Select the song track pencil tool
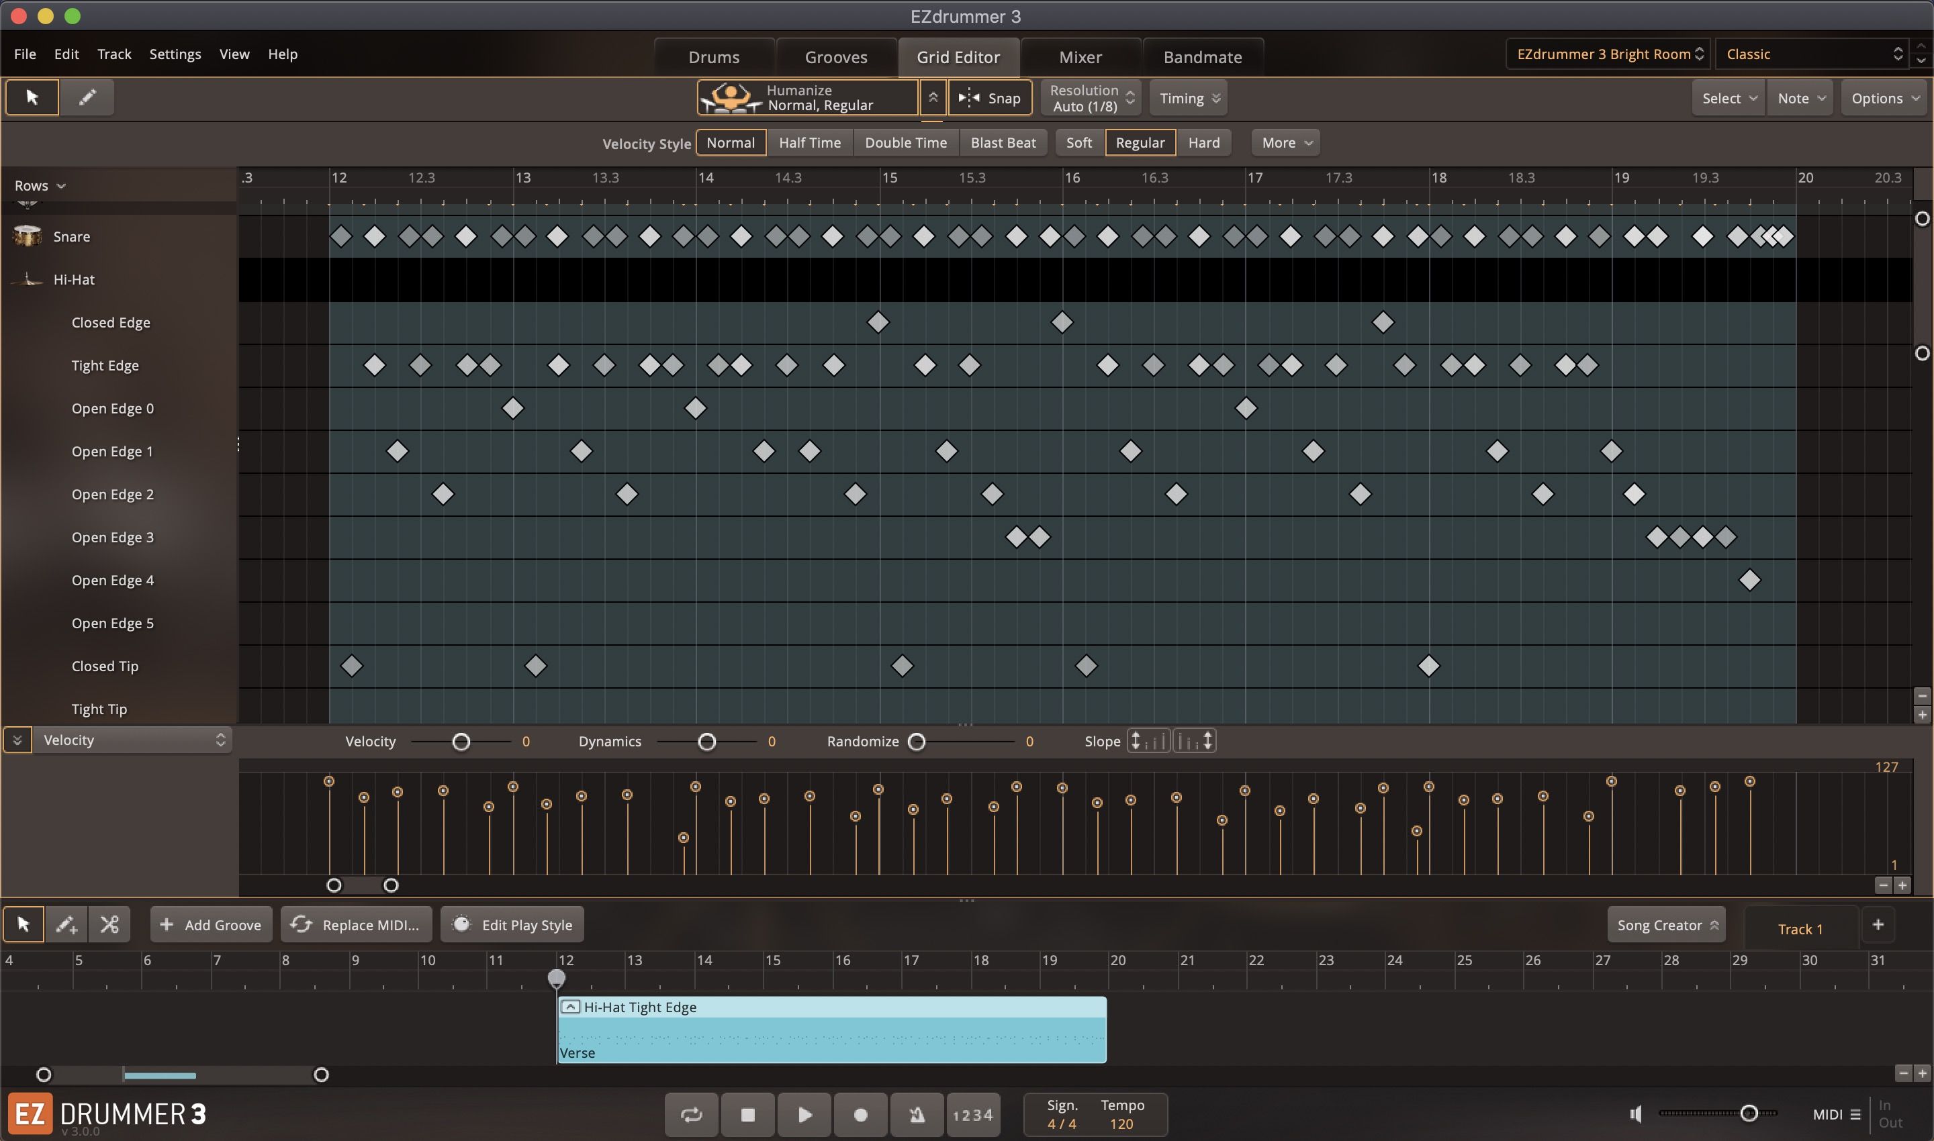Viewport: 1934px width, 1141px height. point(66,924)
